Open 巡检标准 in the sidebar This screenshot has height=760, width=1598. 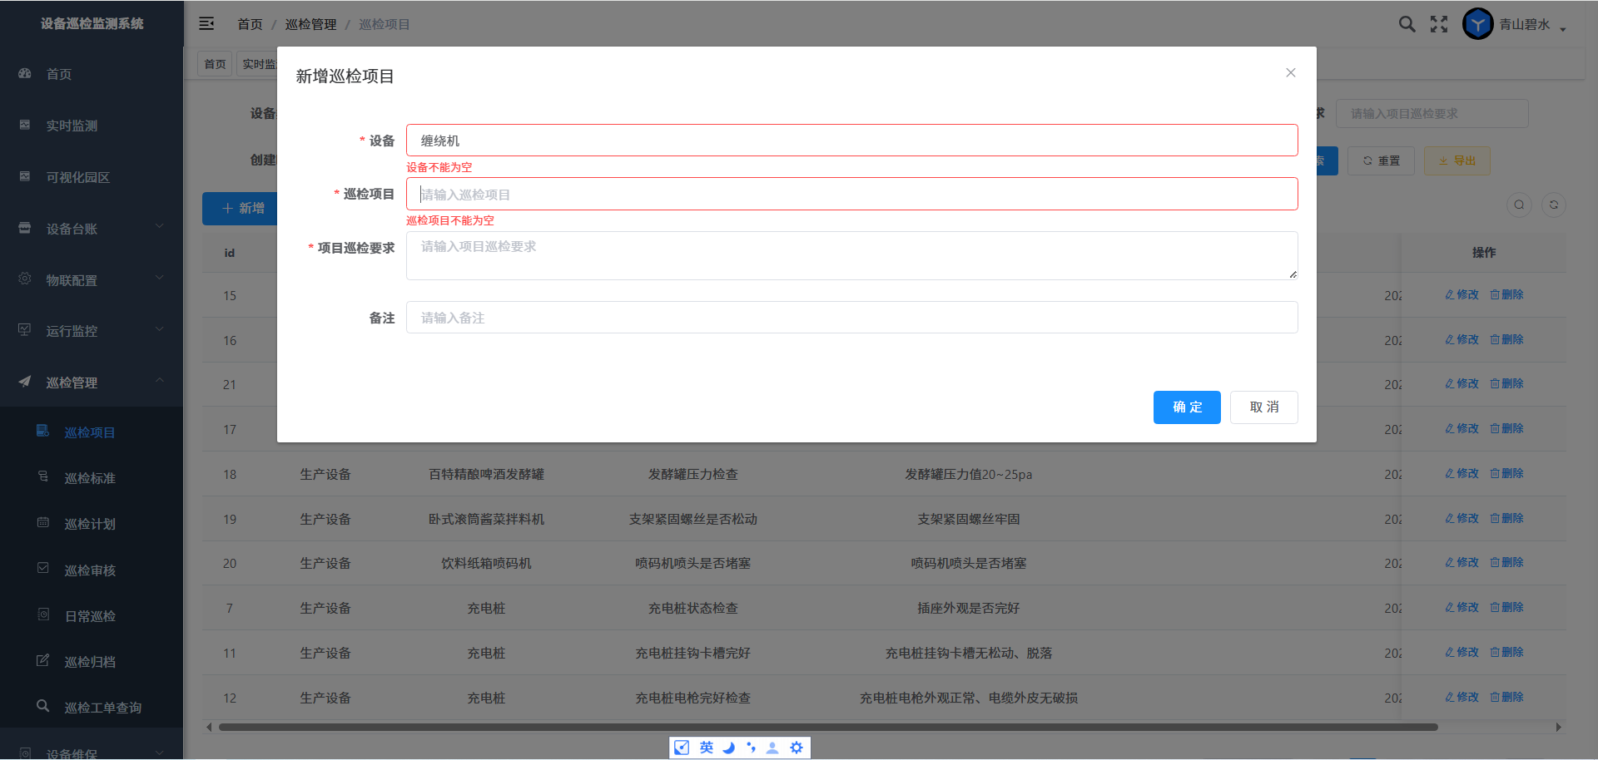pyautogui.click(x=90, y=478)
